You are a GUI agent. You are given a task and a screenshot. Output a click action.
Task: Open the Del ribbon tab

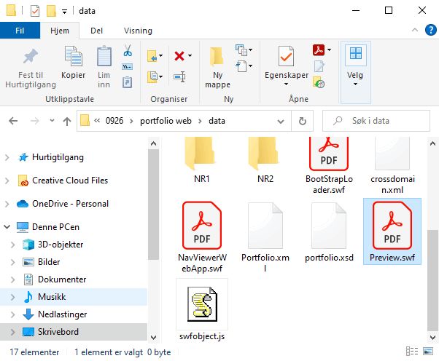point(96,31)
